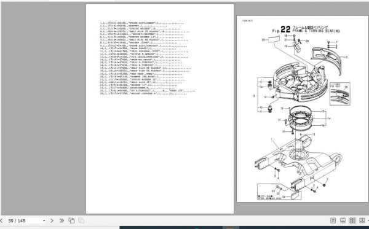This screenshot has height=229, width=369.
Task: Click the "PIN 16X28,STRAIGHT" parts row
Action: point(145,57)
